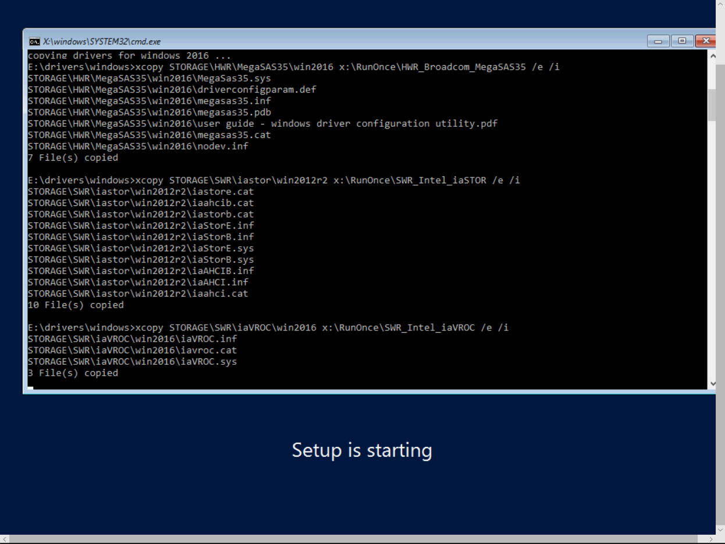Click the iaAHCI.inf line
725x544 pixels.
[x=138, y=282]
